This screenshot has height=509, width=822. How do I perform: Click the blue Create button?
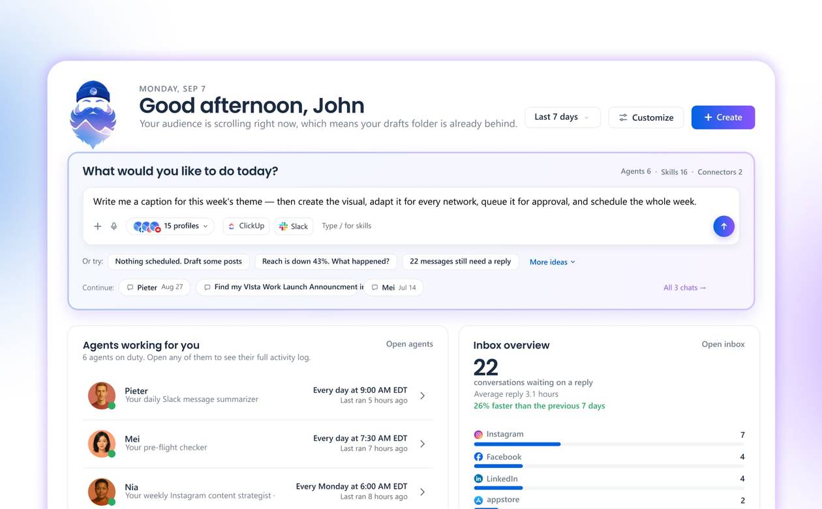tap(723, 117)
